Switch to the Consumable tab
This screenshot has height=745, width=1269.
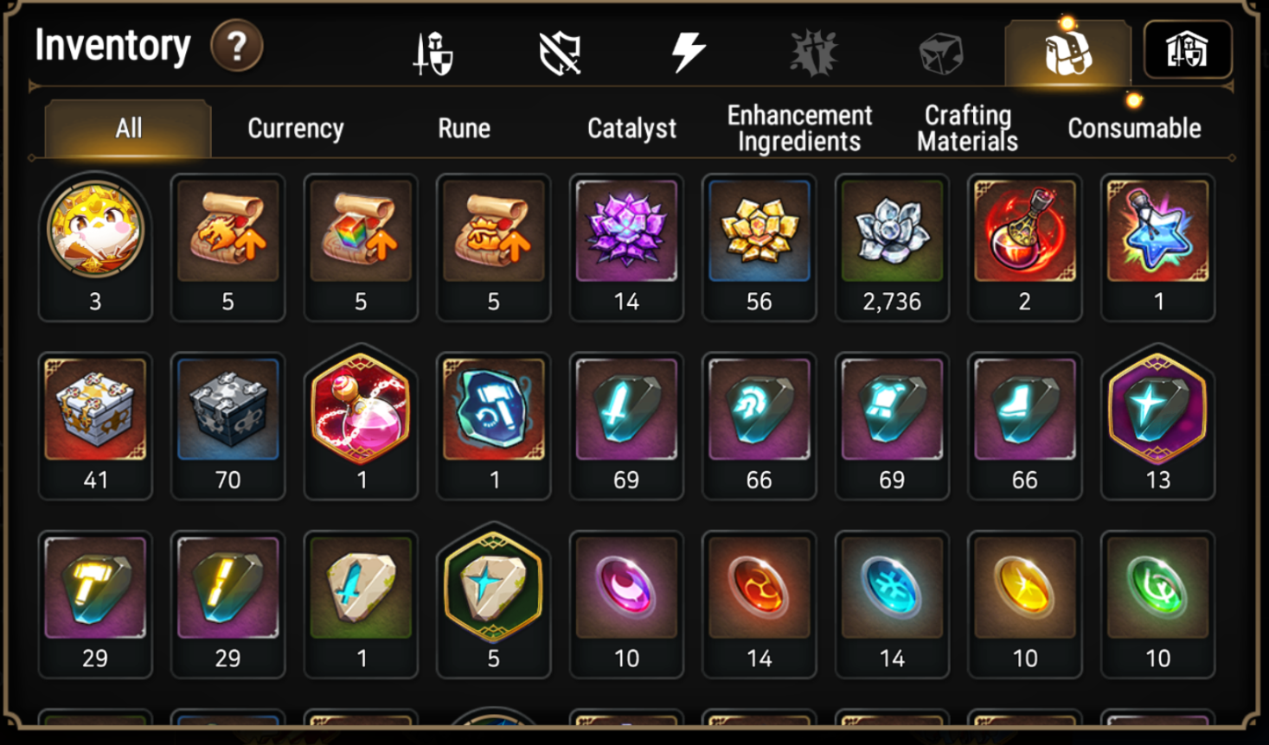[1134, 129]
